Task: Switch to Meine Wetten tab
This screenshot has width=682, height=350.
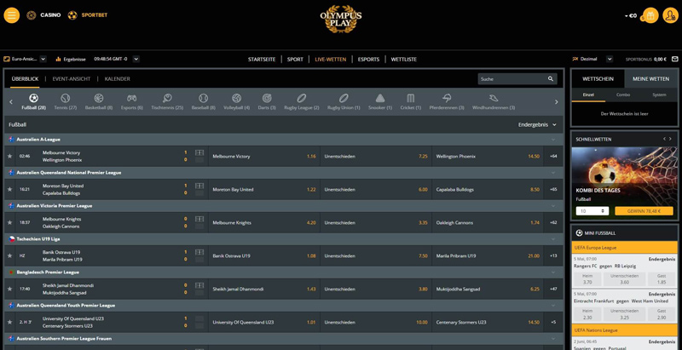Action: (x=651, y=78)
